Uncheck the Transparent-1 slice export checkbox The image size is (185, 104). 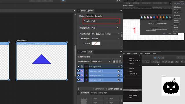(x=119, y=80)
